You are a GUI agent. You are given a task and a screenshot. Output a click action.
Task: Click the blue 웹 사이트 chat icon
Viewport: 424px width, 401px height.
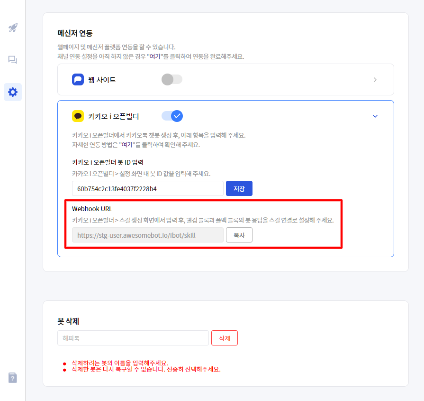click(x=78, y=79)
